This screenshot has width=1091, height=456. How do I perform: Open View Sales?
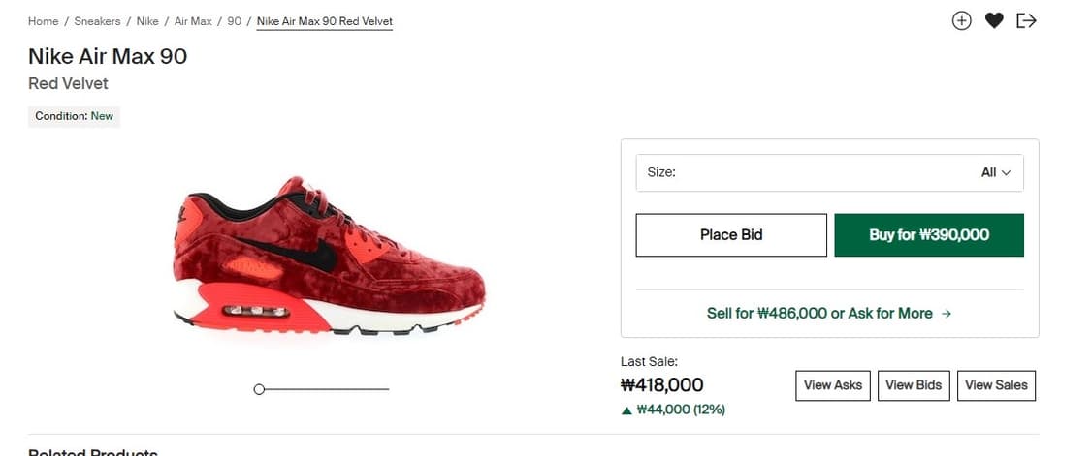(x=996, y=385)
